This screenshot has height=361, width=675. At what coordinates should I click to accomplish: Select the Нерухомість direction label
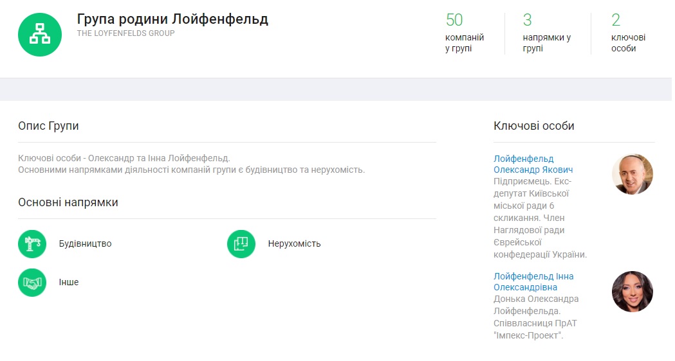click(294, 244)
